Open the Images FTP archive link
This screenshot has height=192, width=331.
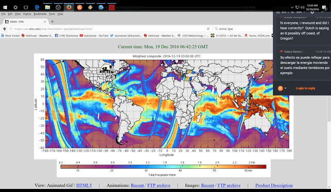click(229, 185)
